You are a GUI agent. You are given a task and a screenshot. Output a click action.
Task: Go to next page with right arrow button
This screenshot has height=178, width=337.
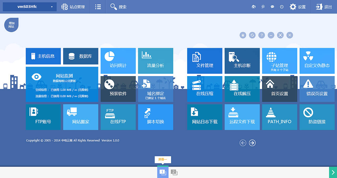pos(252,143)
